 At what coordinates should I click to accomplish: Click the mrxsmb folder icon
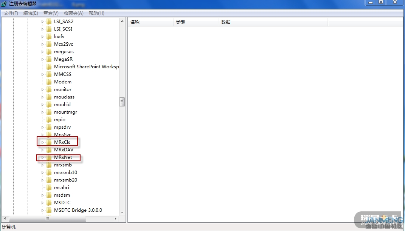(x=49, y=165)
